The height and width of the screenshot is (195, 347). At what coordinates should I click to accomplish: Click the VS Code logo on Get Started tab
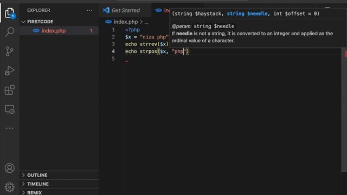click(106, 10)
